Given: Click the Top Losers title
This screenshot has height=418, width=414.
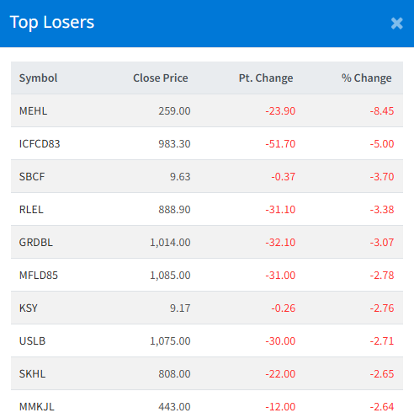Looking at the screenshot, I should tap(52, 22).
